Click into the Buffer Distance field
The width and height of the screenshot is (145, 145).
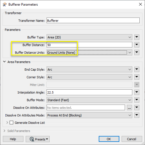coord(89,45)
